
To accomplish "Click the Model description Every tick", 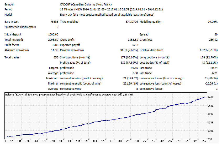I will [107, 15].
